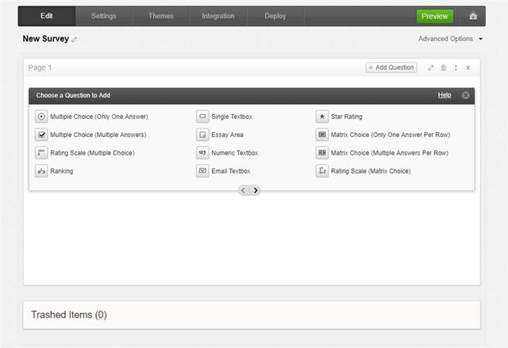Click the Page 1 edit pencil icon
This screenshot has width=508, height=348.
(431, 68)
